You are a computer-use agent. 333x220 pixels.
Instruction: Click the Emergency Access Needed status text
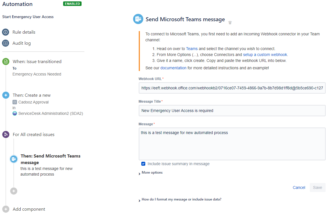coord(37,74)
